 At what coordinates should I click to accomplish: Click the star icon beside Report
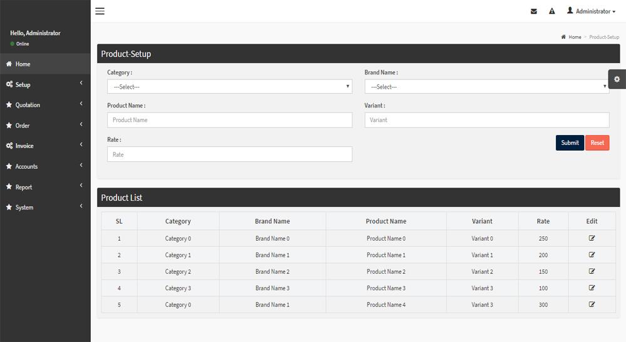coord(9,186)
